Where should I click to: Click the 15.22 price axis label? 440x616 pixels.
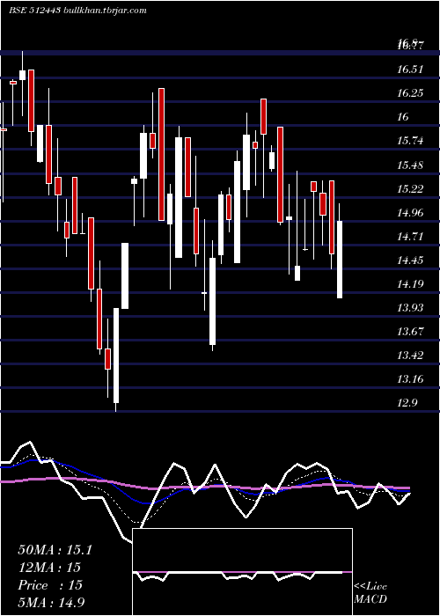coord(410,189)
